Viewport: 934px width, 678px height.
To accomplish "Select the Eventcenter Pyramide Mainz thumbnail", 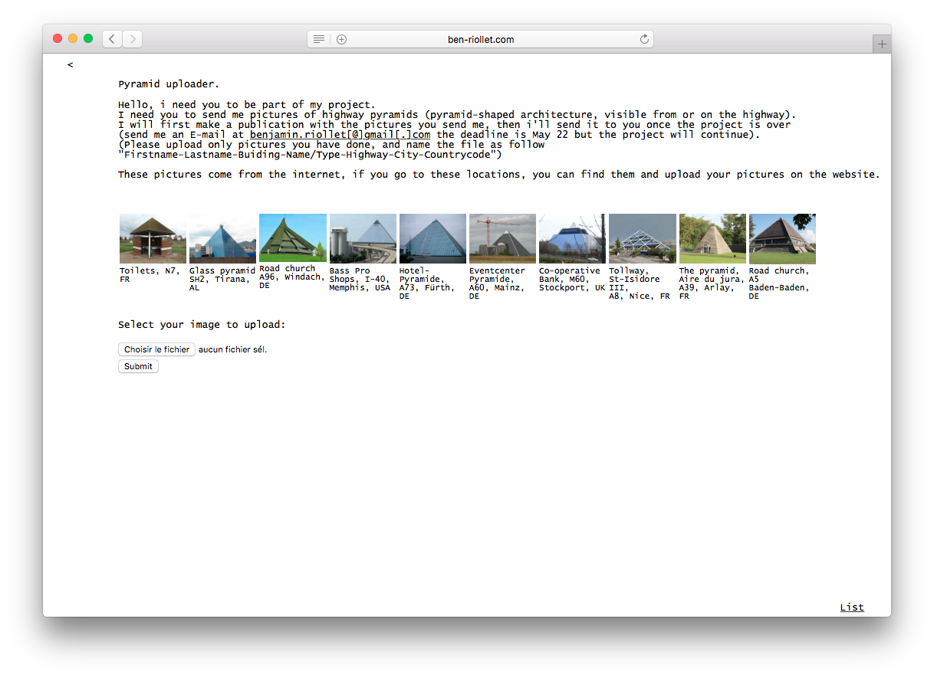I will [502, 239].
